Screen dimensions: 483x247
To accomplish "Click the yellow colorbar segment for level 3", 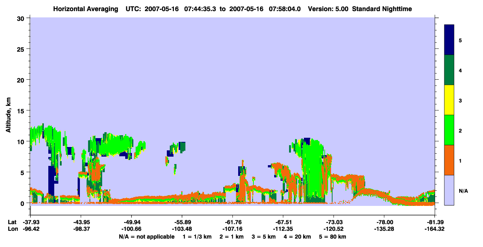I will (449, 100).
